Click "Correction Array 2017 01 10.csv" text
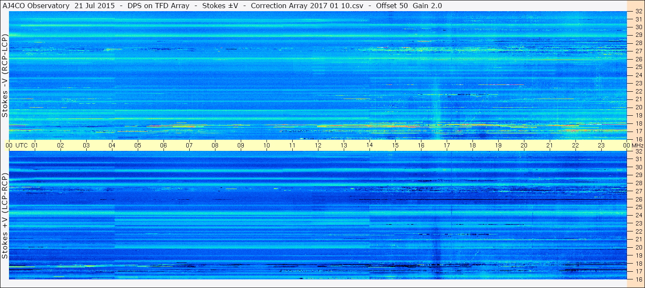This screenshot has height=288, width=645. pyautogui.click(x=307, y=6)
